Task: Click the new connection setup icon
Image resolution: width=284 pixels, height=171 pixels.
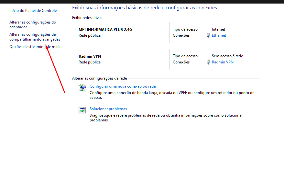Action: point(82,87)
